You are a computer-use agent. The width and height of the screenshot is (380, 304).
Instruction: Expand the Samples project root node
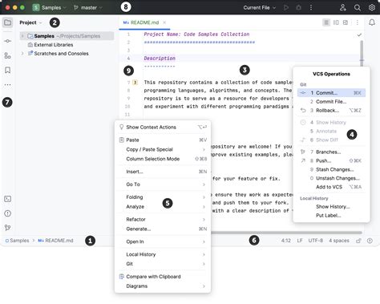point(22,36)
